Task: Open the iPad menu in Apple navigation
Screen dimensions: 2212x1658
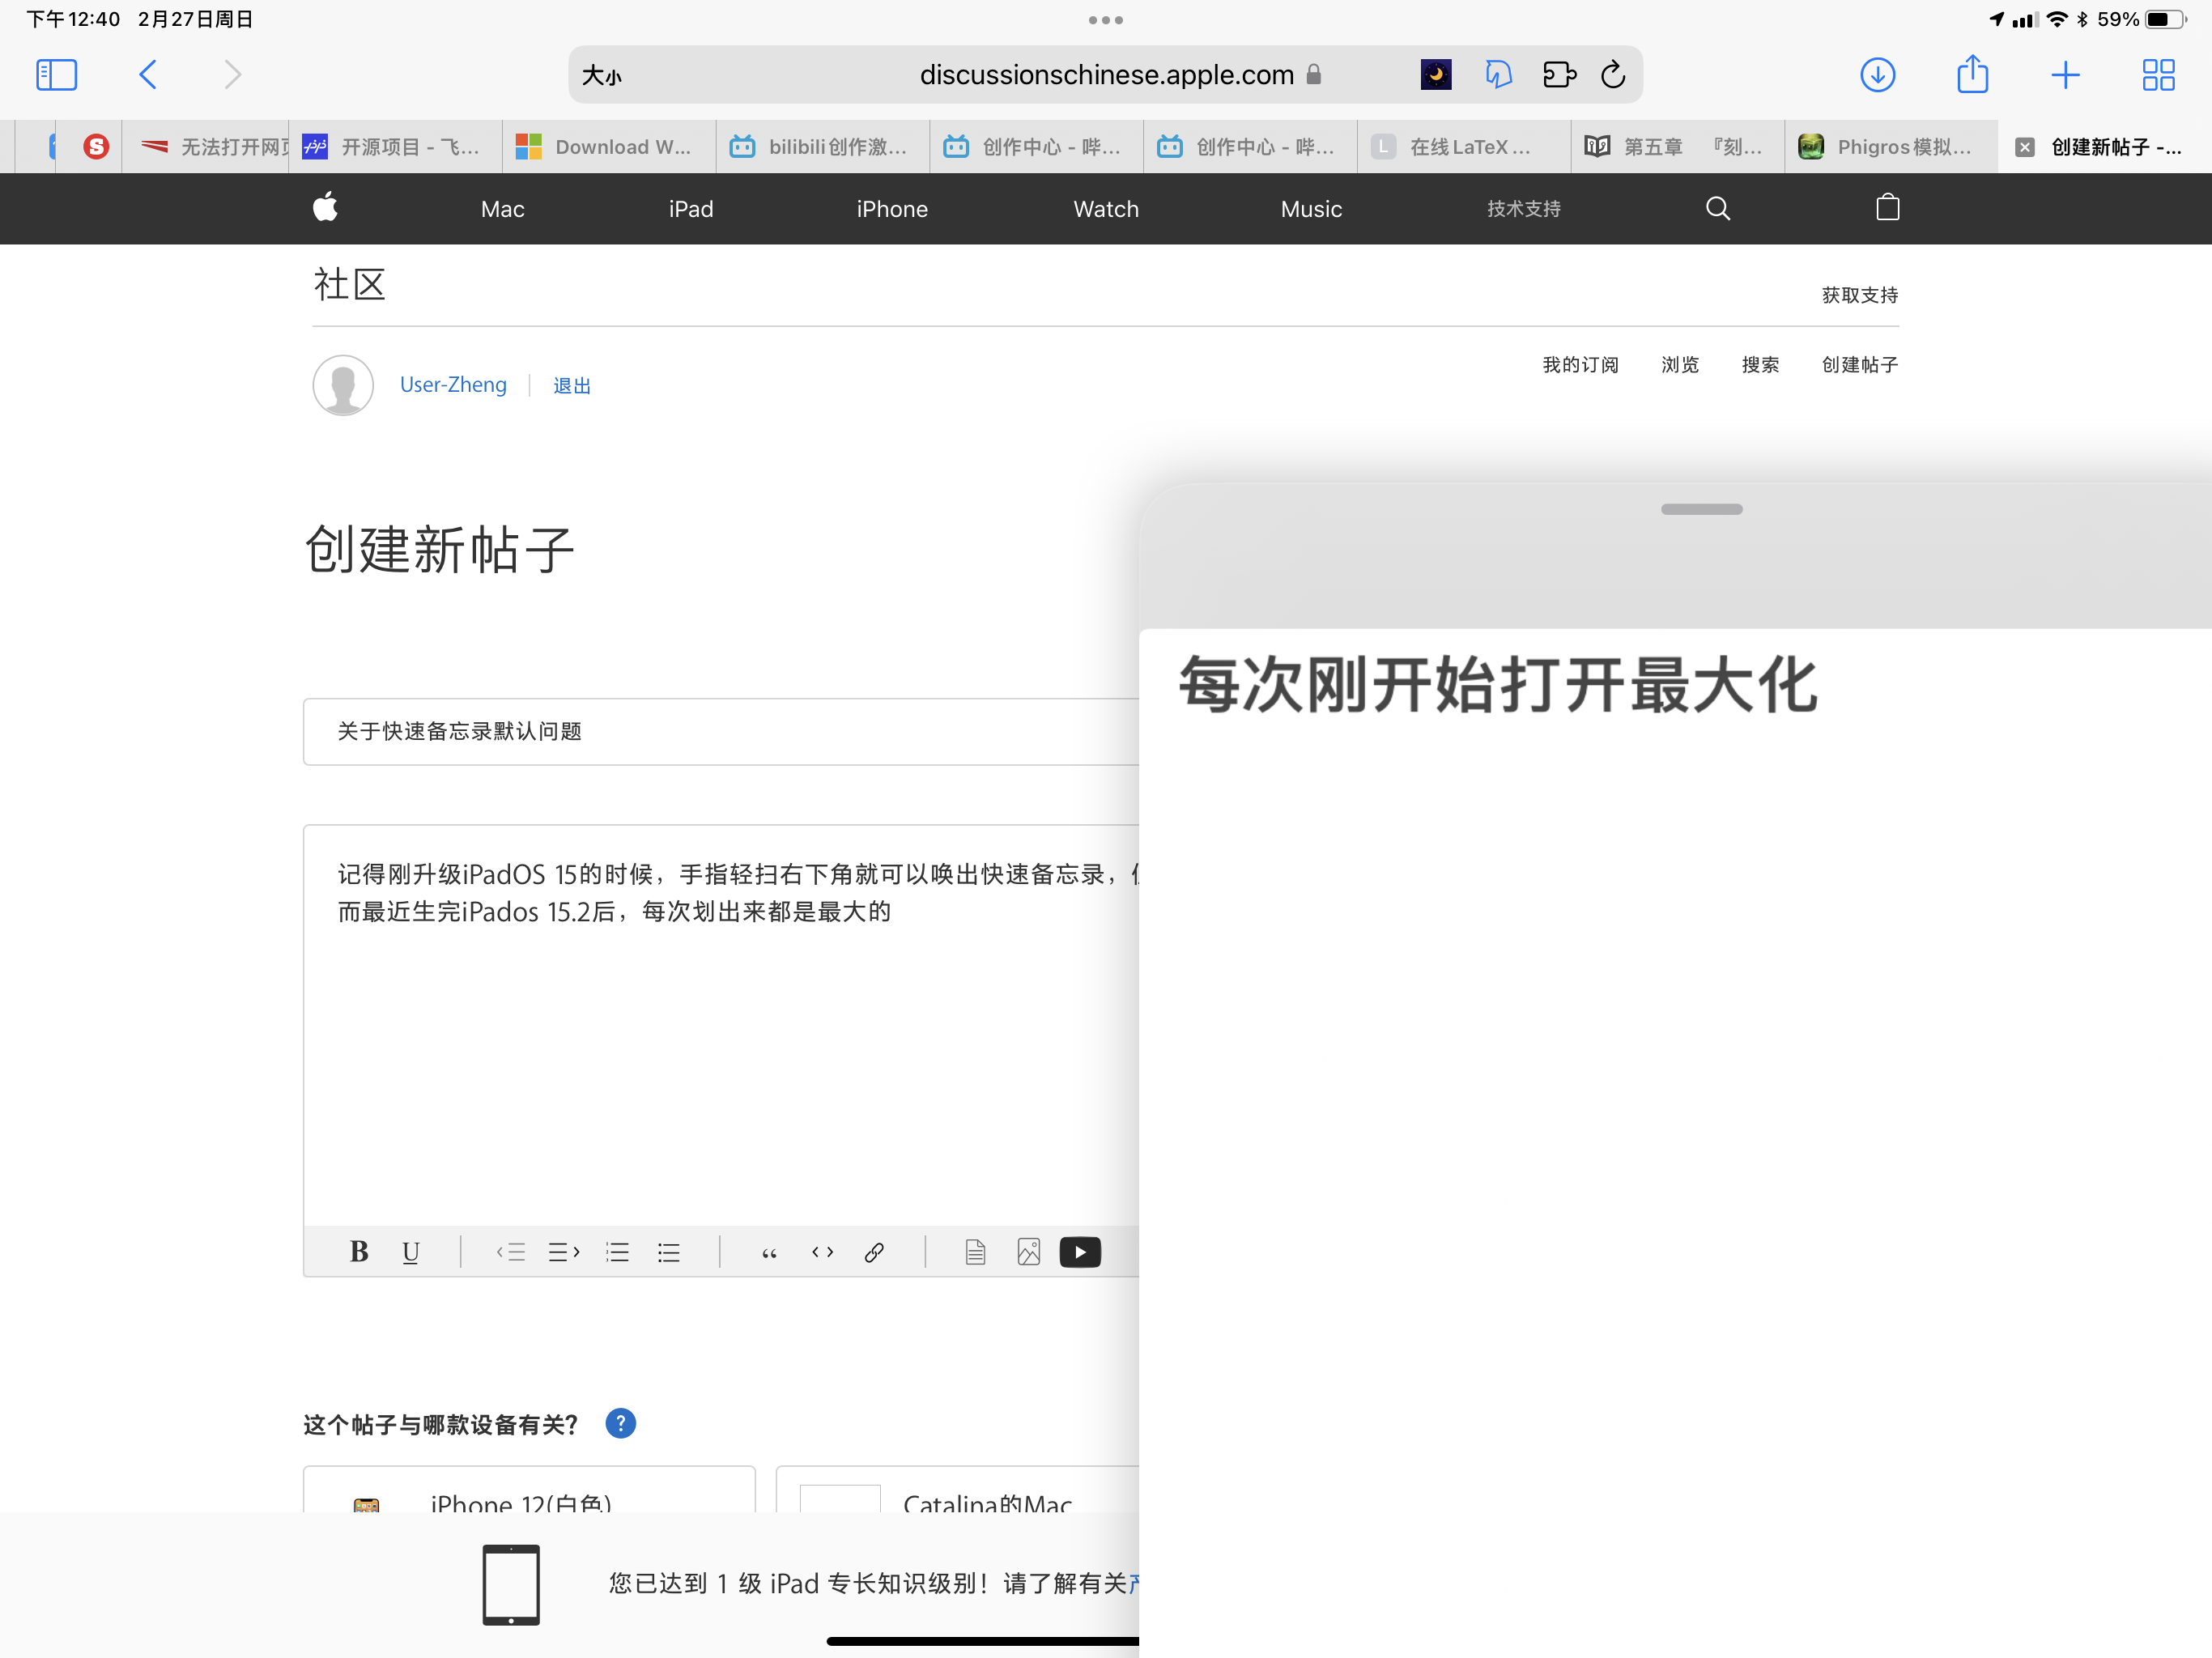Action: coord(690,209)
